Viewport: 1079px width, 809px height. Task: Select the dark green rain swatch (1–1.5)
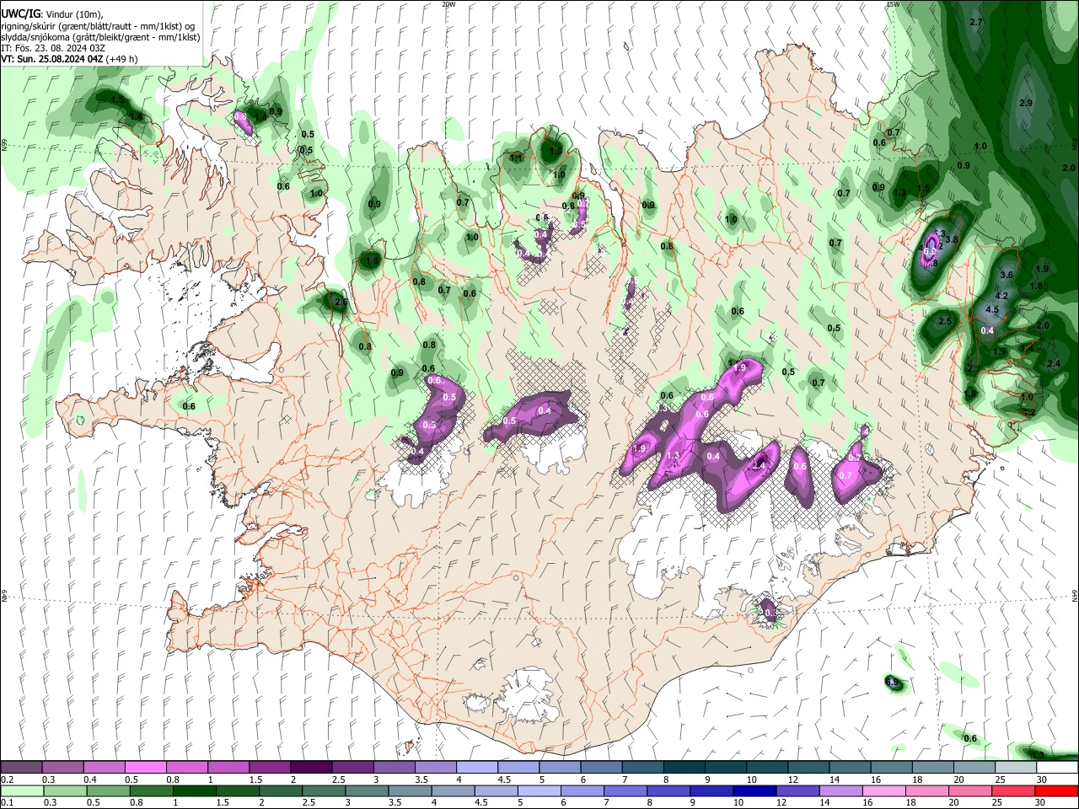(195, 791)
